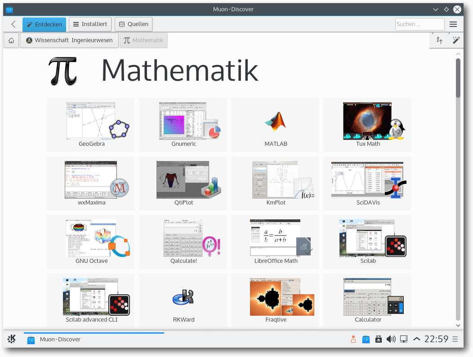Select Muon-Discover taskbar entry
The image size is (473, 357).
click(x=94, y=339)
